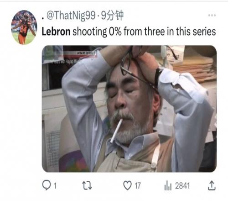Open view analytics bar chart icon

[x=168, y=185]
